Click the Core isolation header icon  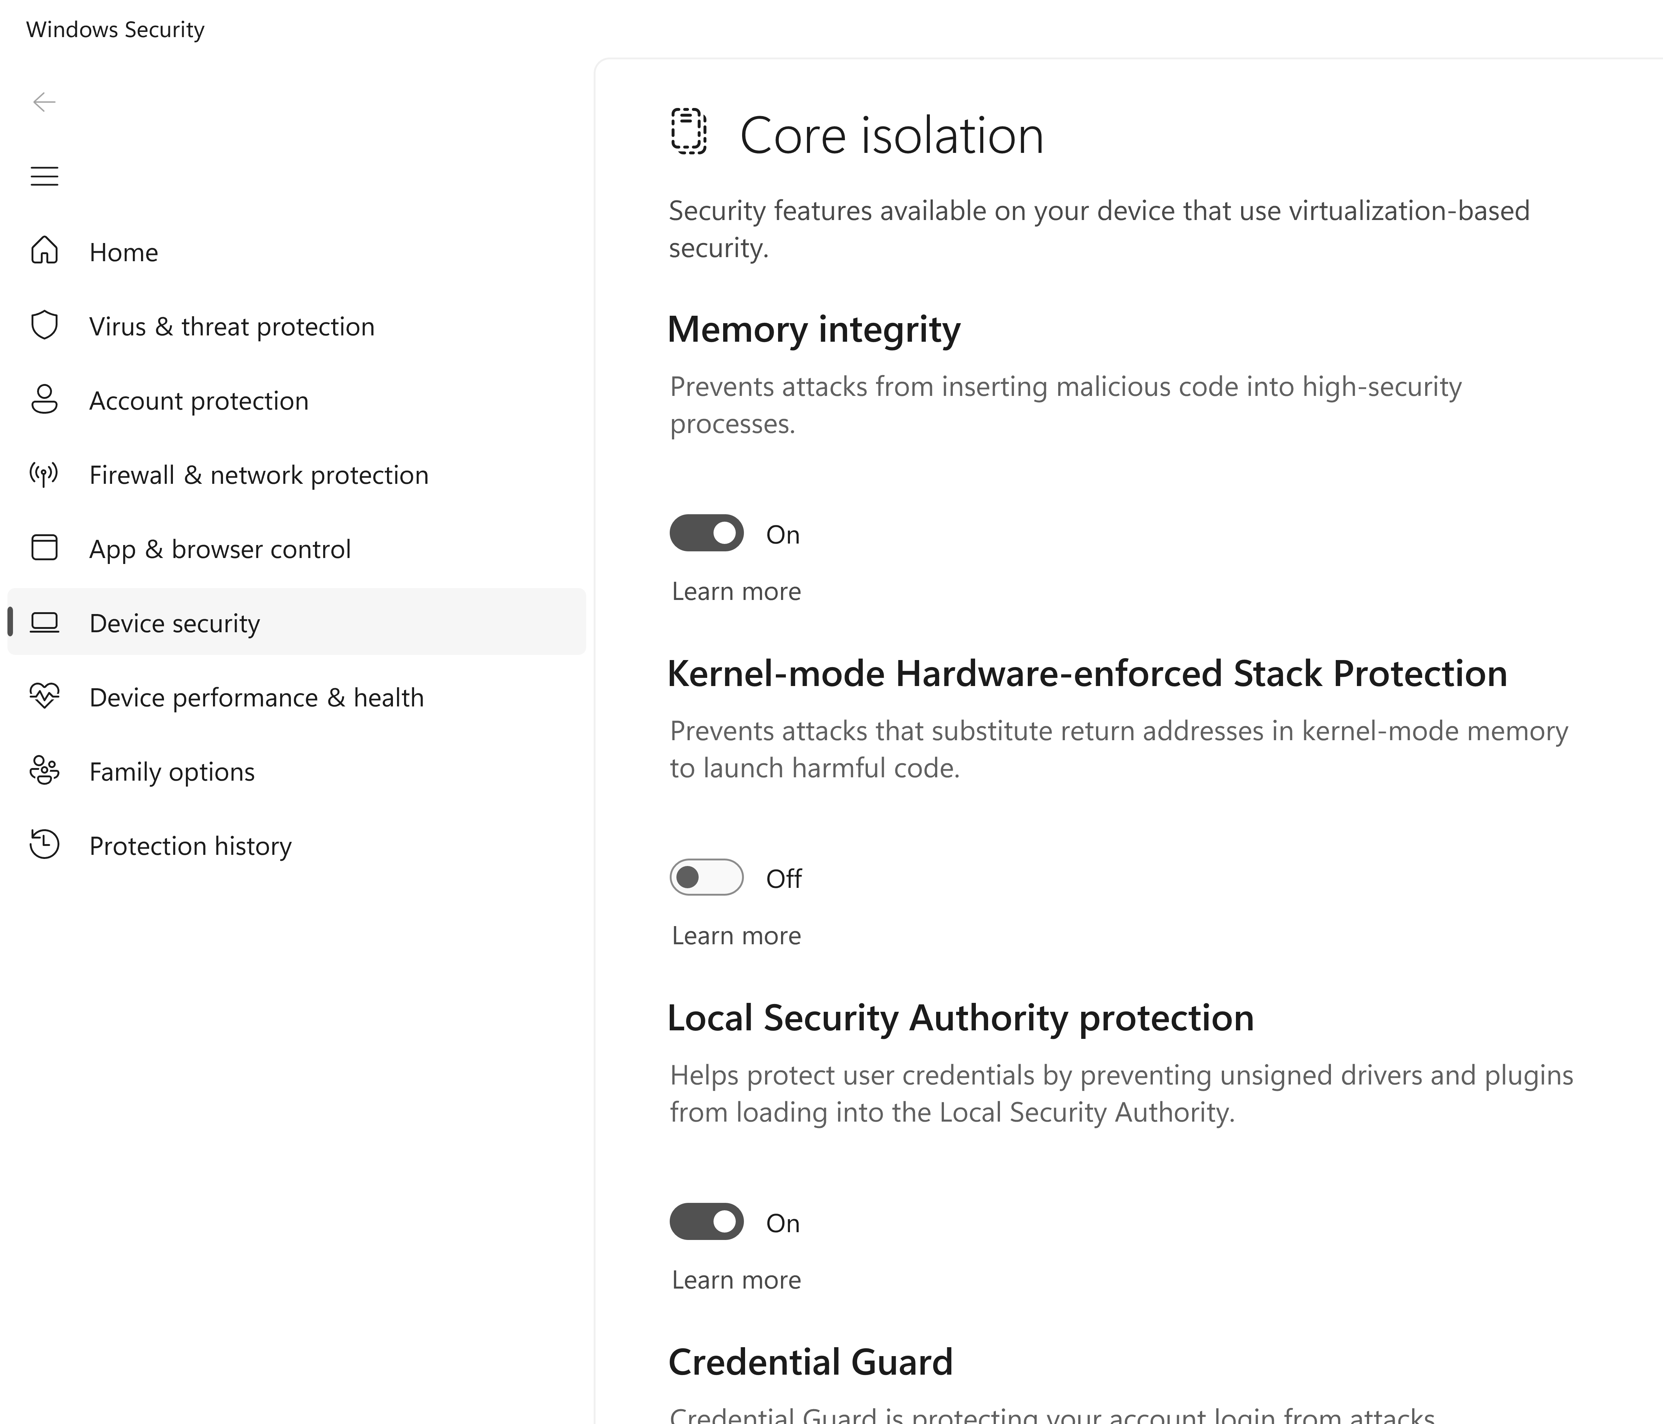(689, 131)
